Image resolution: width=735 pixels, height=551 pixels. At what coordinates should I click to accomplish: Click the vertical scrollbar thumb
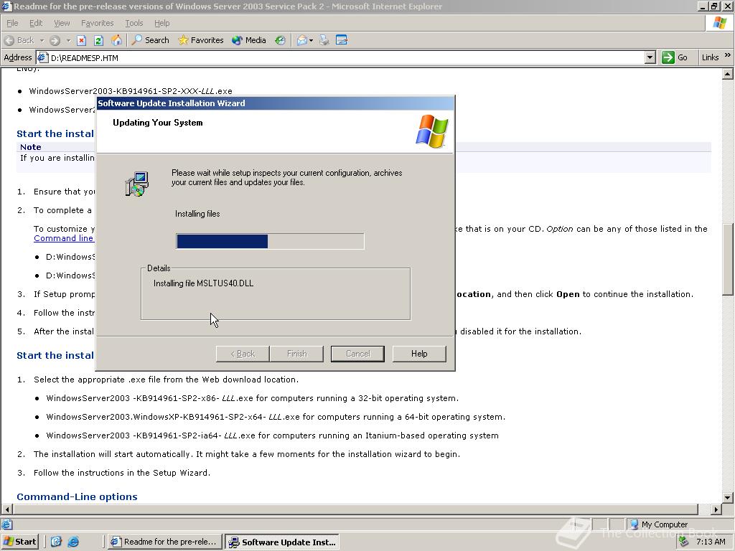728,259
